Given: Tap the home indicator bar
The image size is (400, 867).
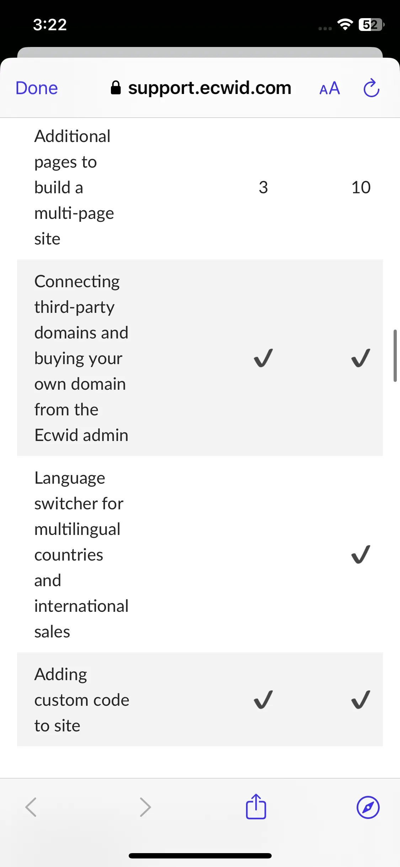Looking at the screenshot, I should point(200,856).
